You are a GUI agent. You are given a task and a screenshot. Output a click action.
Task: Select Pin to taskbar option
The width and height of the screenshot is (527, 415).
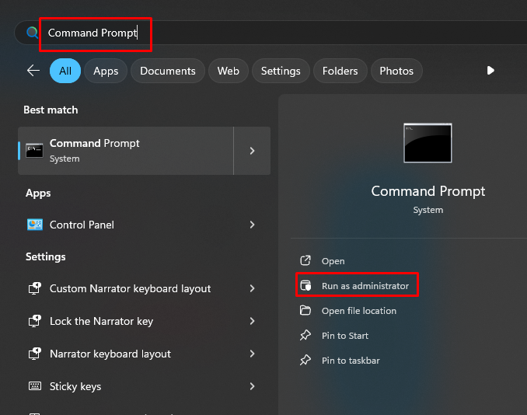coord(351,361)
